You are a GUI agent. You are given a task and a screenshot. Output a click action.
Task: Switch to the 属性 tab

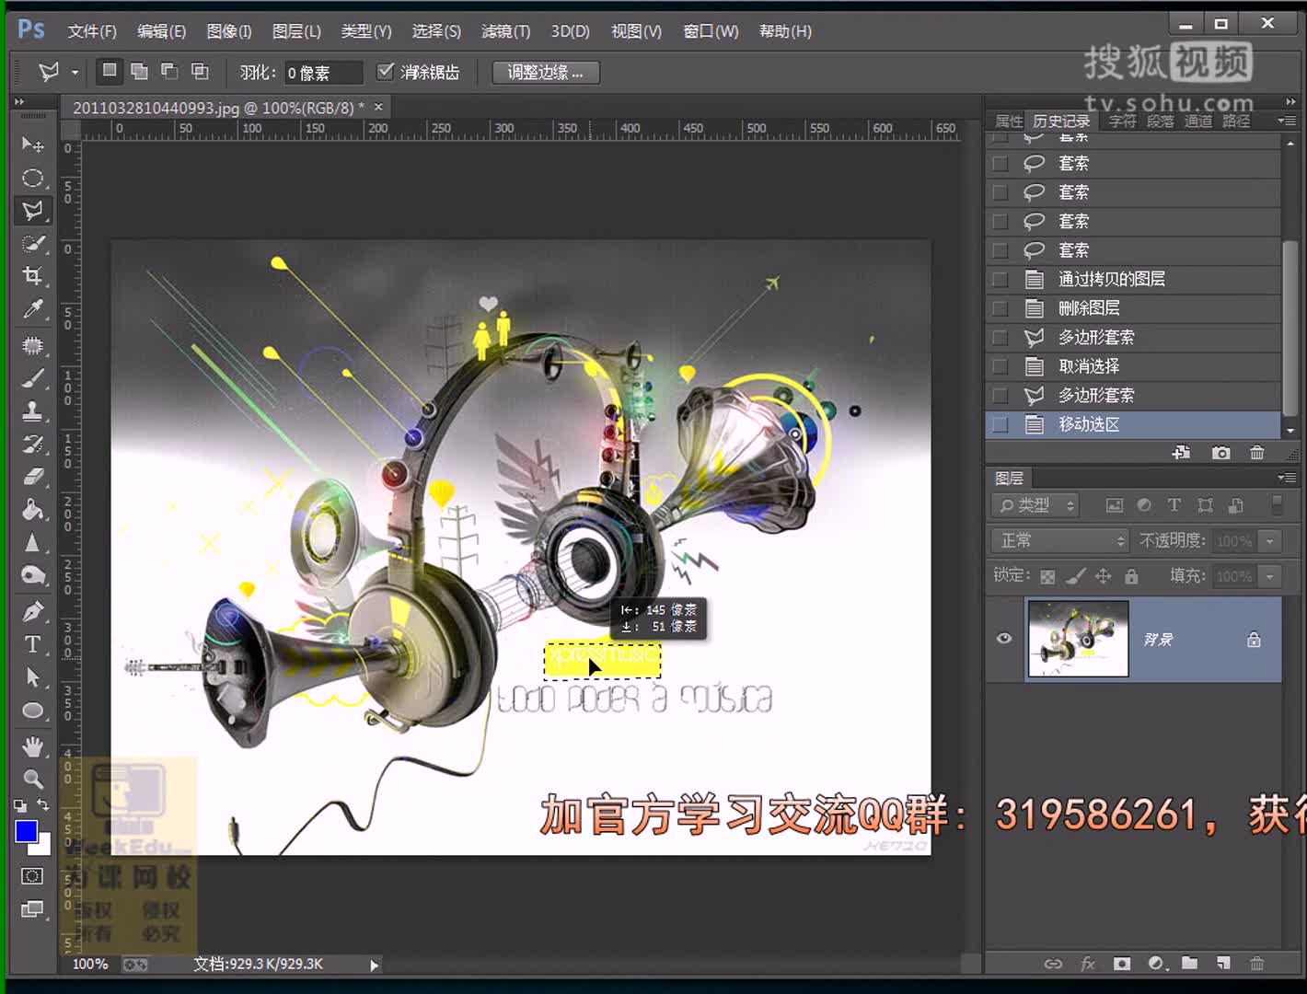click(1009, 121)
